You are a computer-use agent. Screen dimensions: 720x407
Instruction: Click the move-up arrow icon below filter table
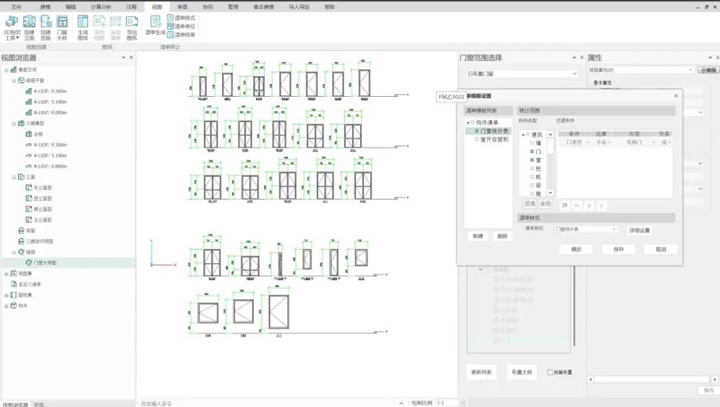589,206
